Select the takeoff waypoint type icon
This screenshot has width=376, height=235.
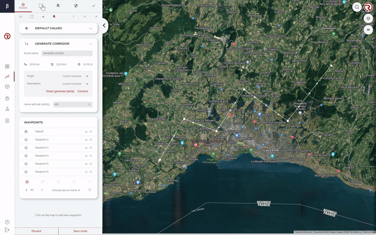coord(58,181)
